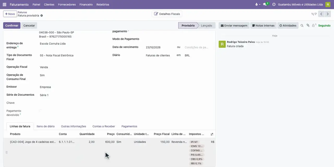Search messages magnifier icon in chatter

click(302, 26)
